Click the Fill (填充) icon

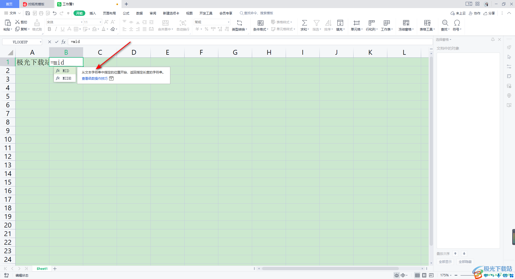click(x=340, y=23)
